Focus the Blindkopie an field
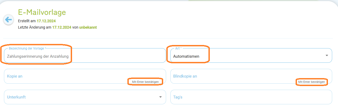Image resolution: width=338 pixels, height=108 pixels. coord(251,76)
